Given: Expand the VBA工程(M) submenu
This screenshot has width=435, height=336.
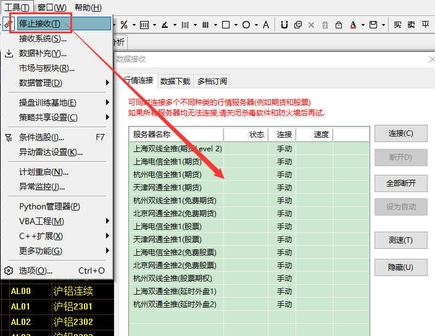Looking at the screenshot, I should tap(57, 221).
